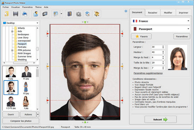Open a photo file via toolbar folder icon
This screenshot has width=194, height=130.
click(7, 14)
